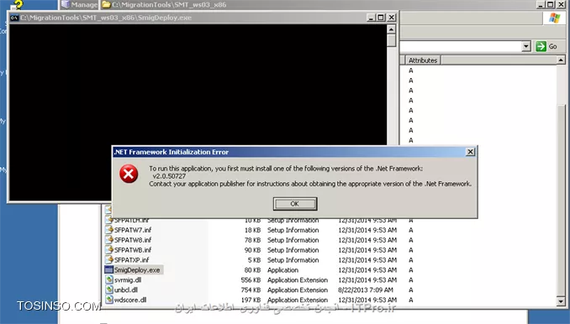Click the MigrationTools folder icon in title bar
This screenshot has height=324, width=570.
(x=106, y=5)
